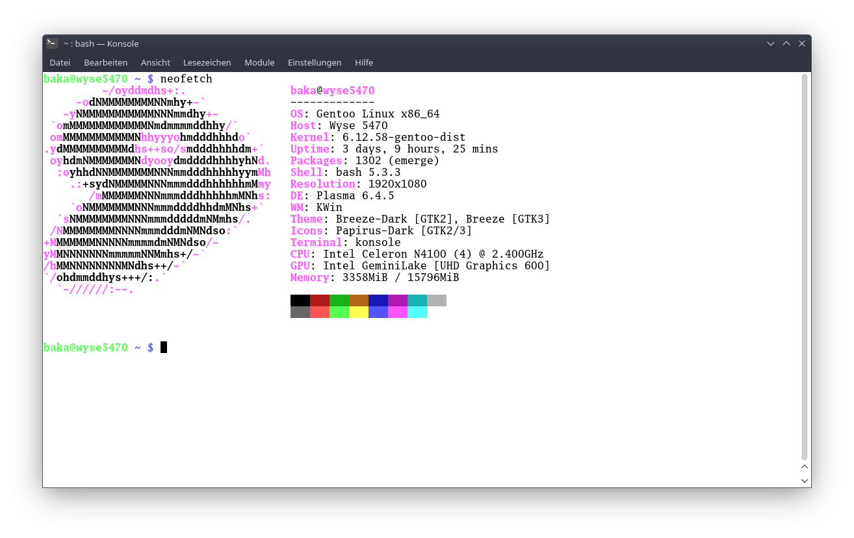
Task: Click the scrollbar up arrow
Action: tap(805, 467)
